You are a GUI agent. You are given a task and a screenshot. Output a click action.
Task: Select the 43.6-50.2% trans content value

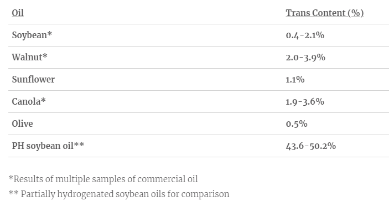(x=311, y=146)
